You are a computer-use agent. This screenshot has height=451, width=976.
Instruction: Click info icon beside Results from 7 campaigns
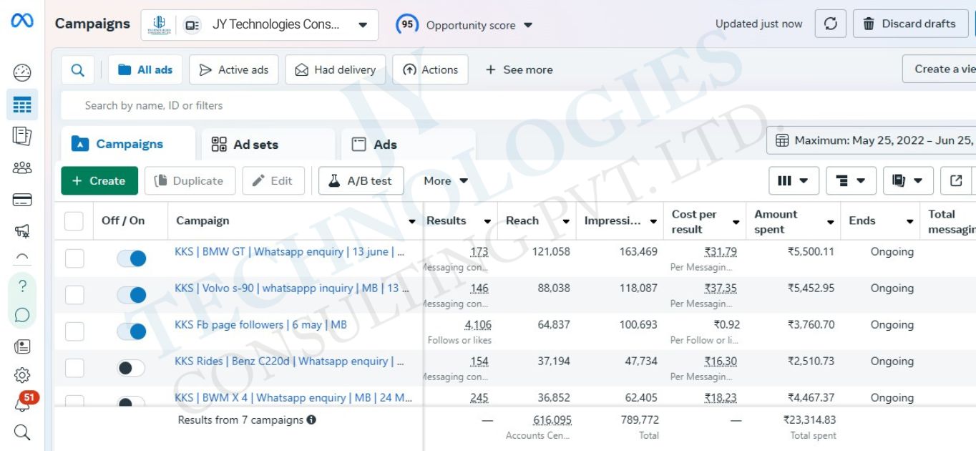pyautogui.click(x=311, y=420)
